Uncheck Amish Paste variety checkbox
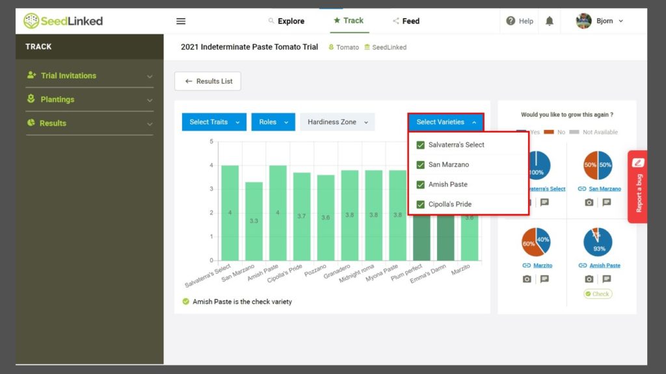This screenshot has height=374, width=666. 421,184
